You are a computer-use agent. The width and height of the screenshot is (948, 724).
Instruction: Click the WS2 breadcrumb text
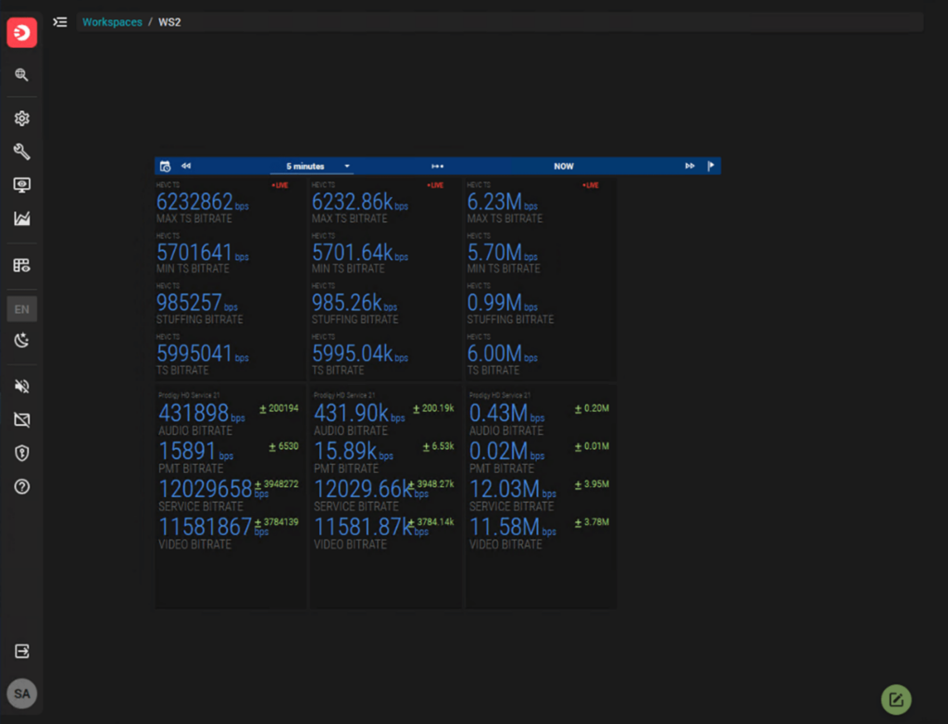coord(169,22)
